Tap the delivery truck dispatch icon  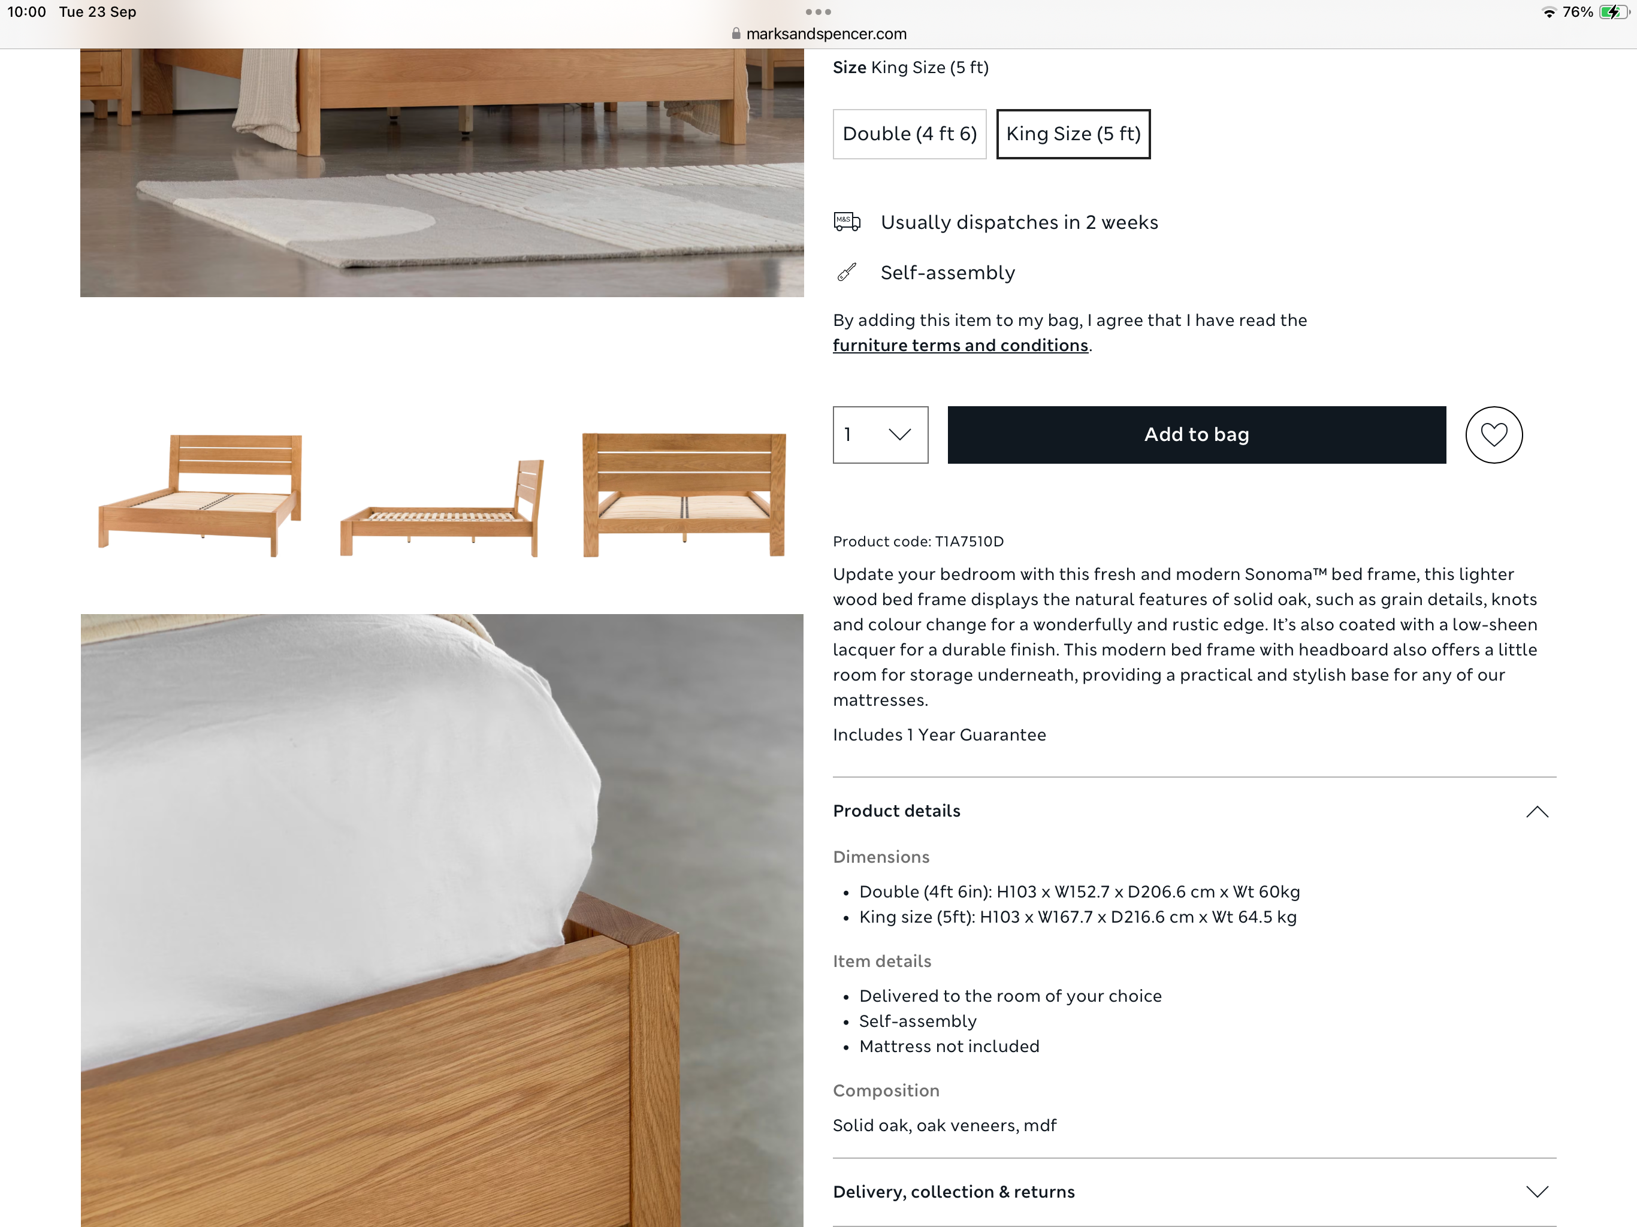[847, 222]
